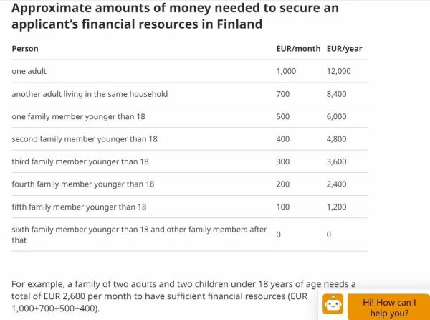Image resolution: width=430 pixels, height=320 pixels.
Task: Click the 8,400 yearly amount cell
Action: point(336,94)
